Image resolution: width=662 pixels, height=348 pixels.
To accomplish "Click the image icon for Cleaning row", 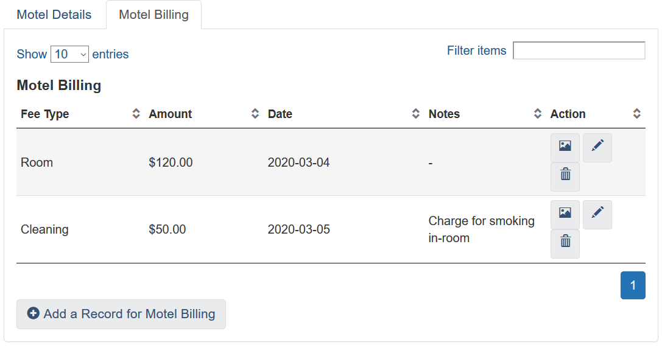I will point(565,214).
